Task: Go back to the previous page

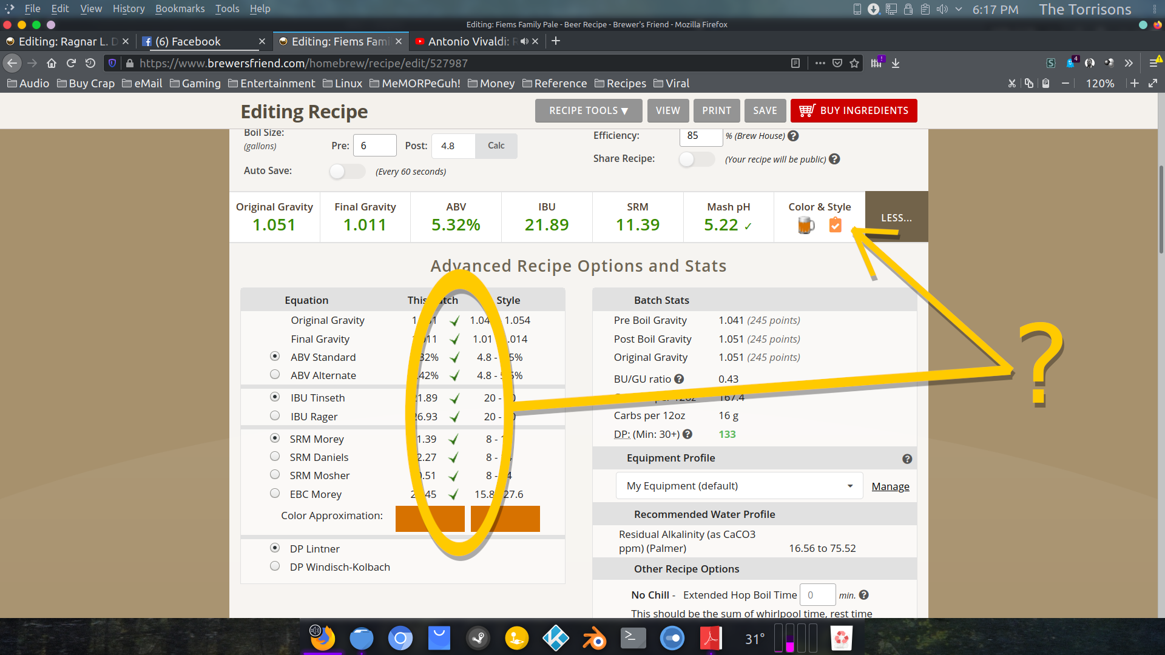Action: click(12, 63)
